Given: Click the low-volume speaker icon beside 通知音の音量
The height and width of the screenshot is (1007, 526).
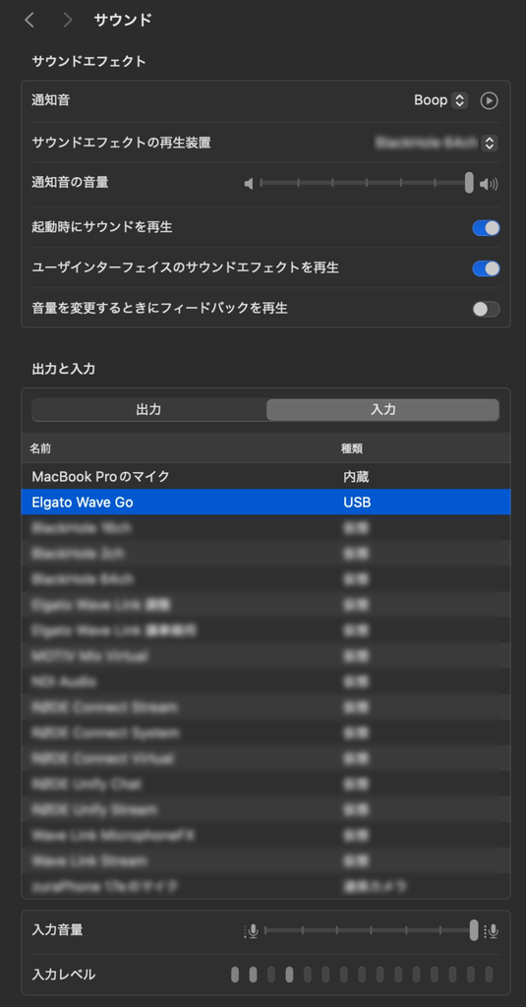Looking at the screenshot, I should [249, 184].
